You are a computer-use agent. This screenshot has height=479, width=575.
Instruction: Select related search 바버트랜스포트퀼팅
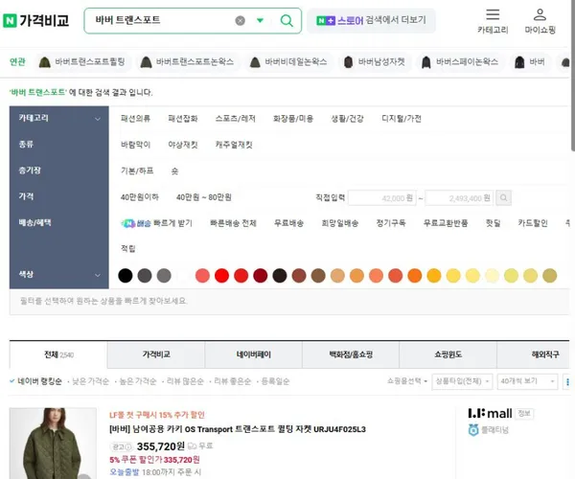click(82, 62)
